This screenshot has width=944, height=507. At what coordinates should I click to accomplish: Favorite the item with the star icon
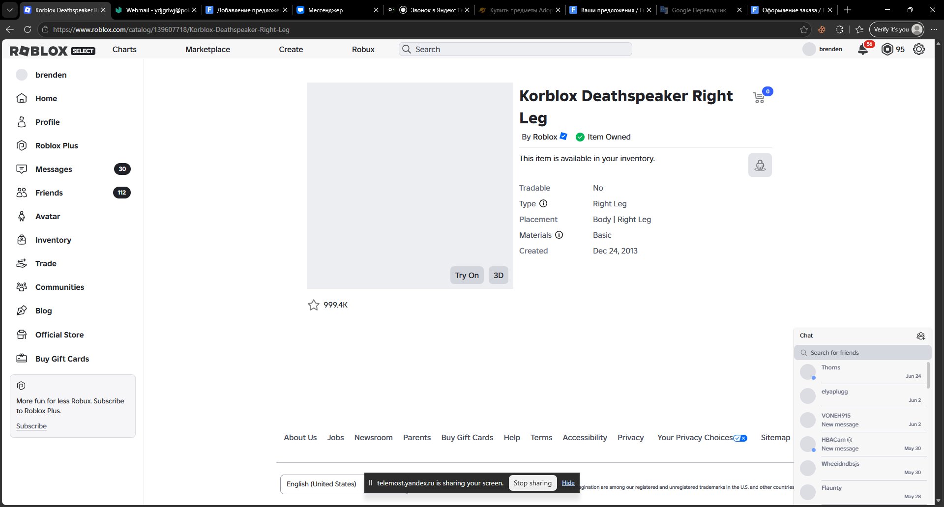[x=313, y=305]
